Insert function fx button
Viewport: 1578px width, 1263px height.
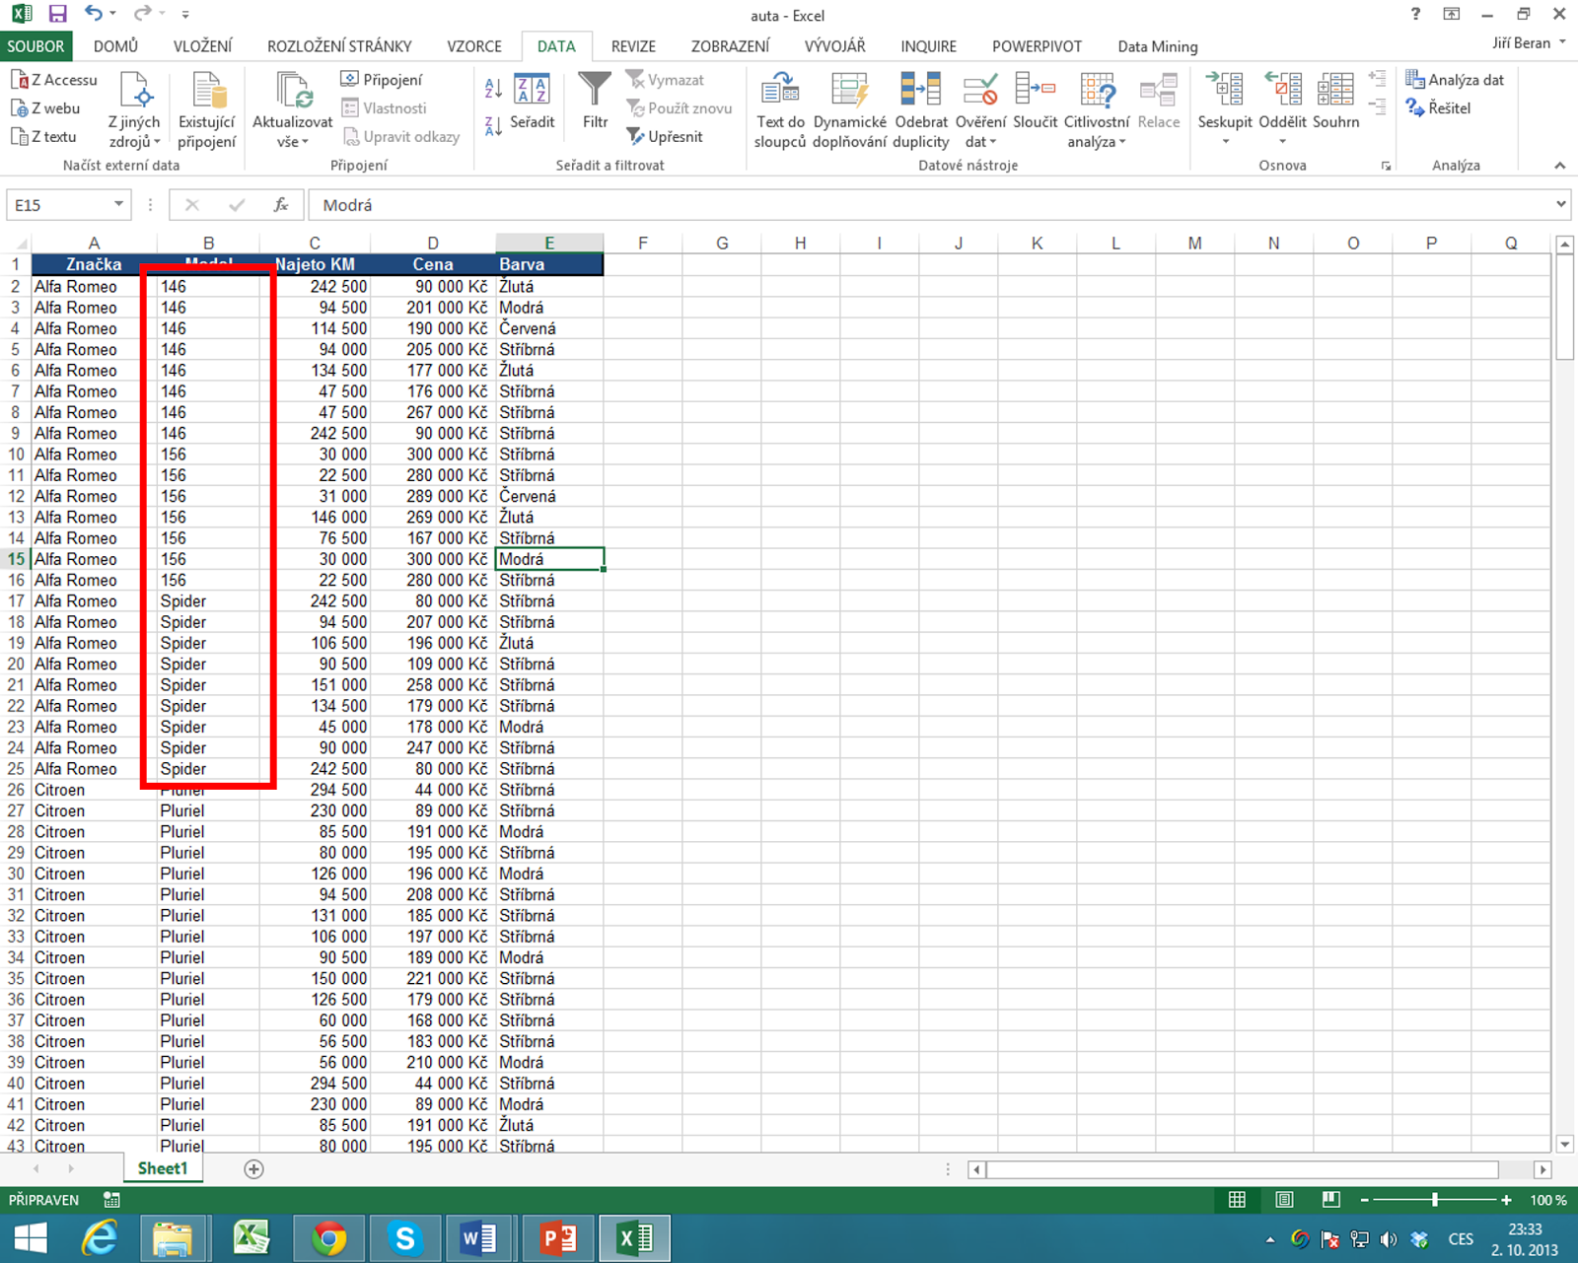[280, 205]
